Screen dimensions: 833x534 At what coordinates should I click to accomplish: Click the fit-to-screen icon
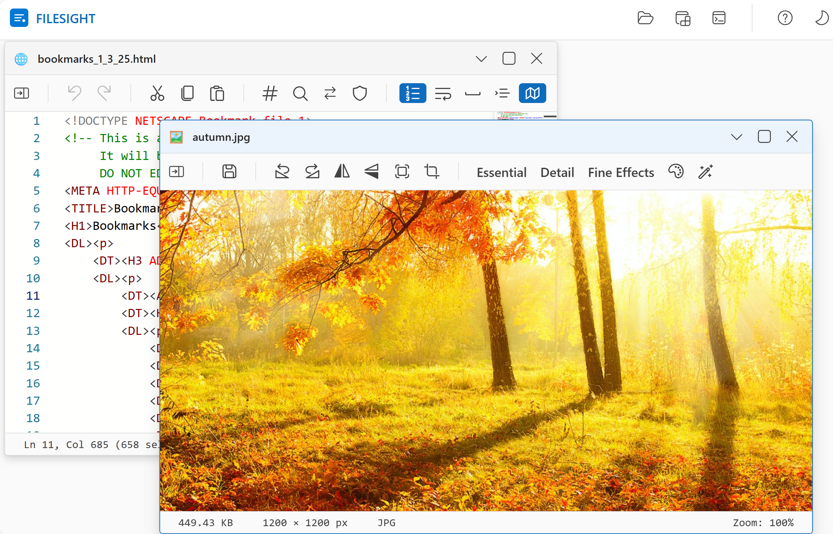[402, 172]
